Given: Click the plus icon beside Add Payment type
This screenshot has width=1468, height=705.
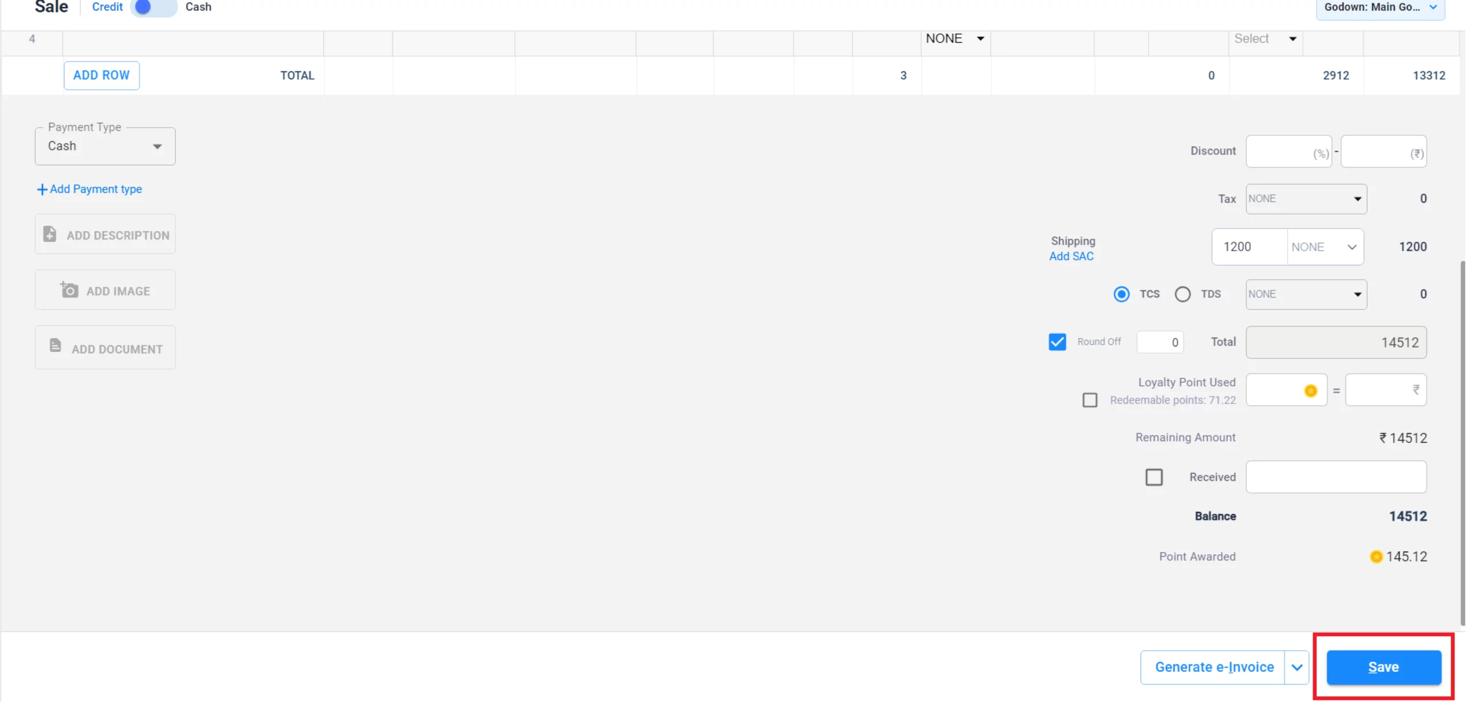Looking at the screenshot, I should pos(42,189).
